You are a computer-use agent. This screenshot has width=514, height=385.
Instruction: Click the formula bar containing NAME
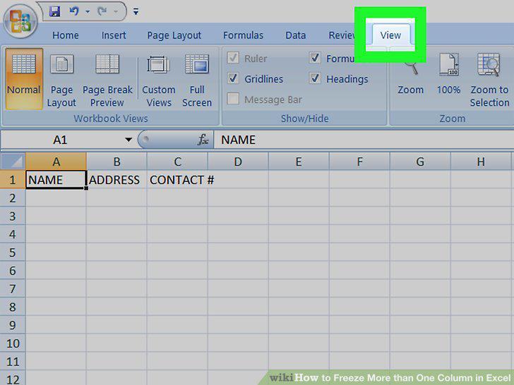point(364,140)
